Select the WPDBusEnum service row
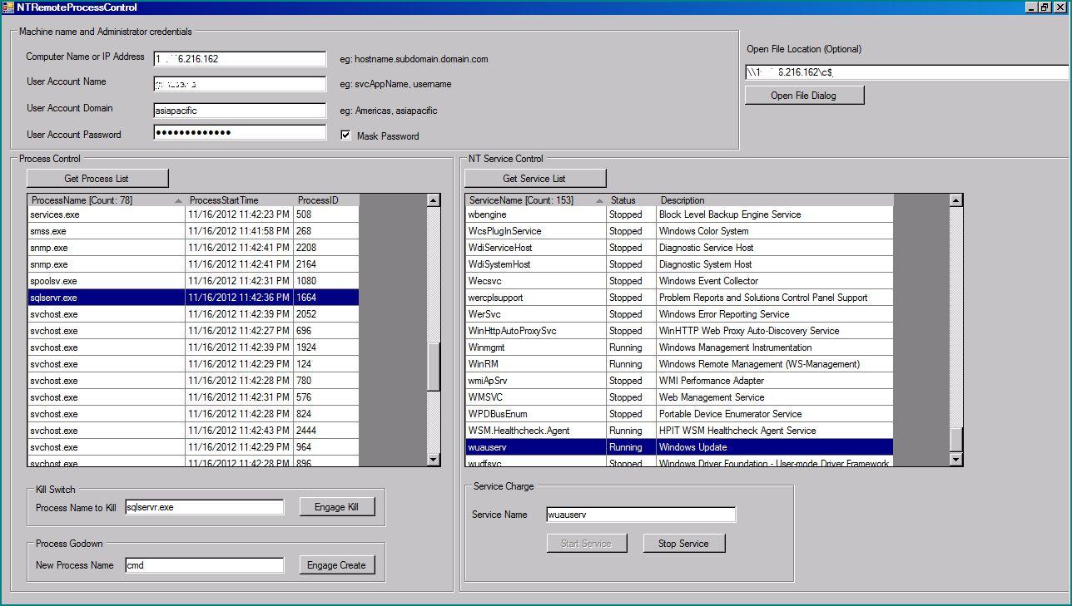 click(x=679, y=414)
